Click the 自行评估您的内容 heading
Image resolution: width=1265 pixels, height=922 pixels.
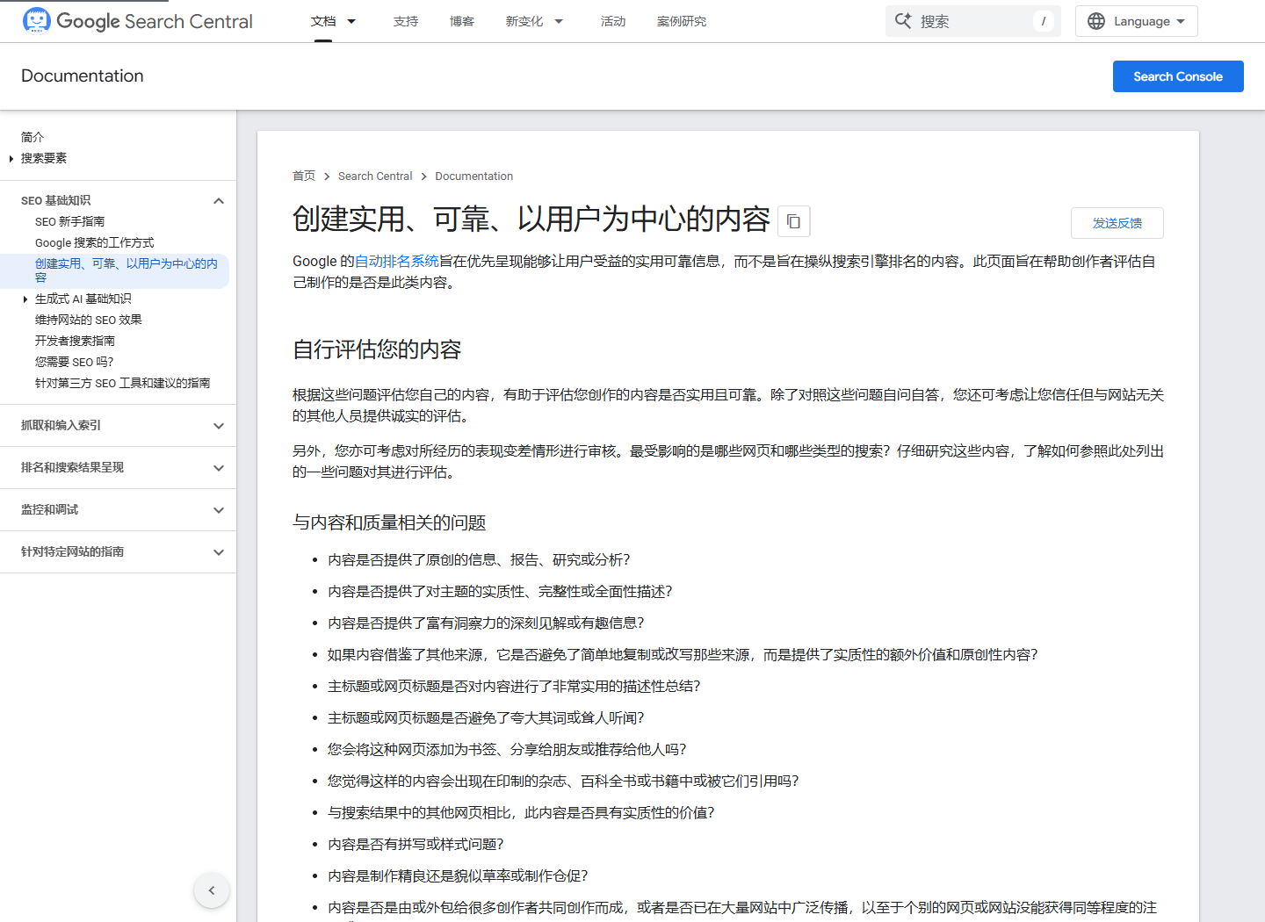pos(377,350)
